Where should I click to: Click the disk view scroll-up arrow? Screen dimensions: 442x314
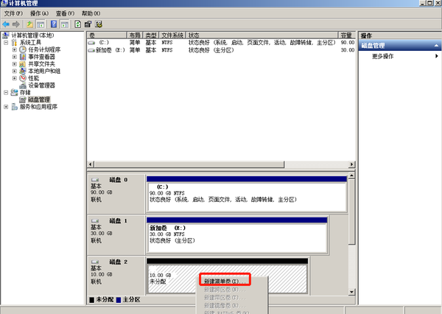351,175
